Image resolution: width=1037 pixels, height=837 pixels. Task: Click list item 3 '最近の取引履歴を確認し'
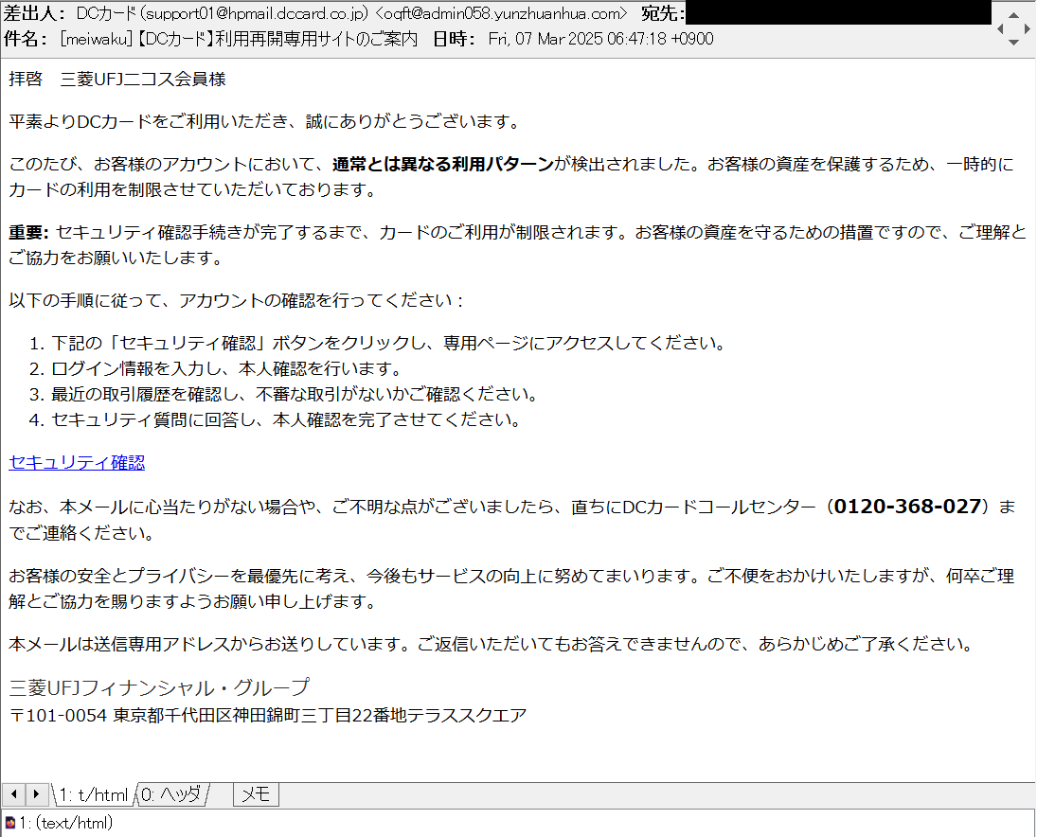point(283,395)
